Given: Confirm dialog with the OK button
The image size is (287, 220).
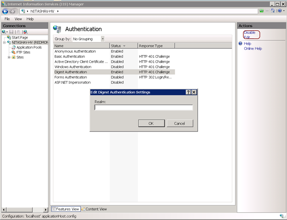Looking at the screenshot, I should pyautogui.click(x=151, y=123).
